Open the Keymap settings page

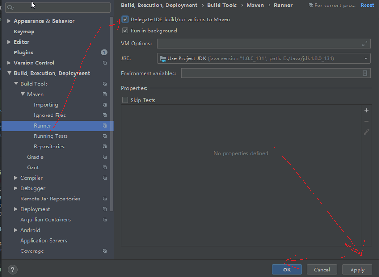[x=24, y=32]
